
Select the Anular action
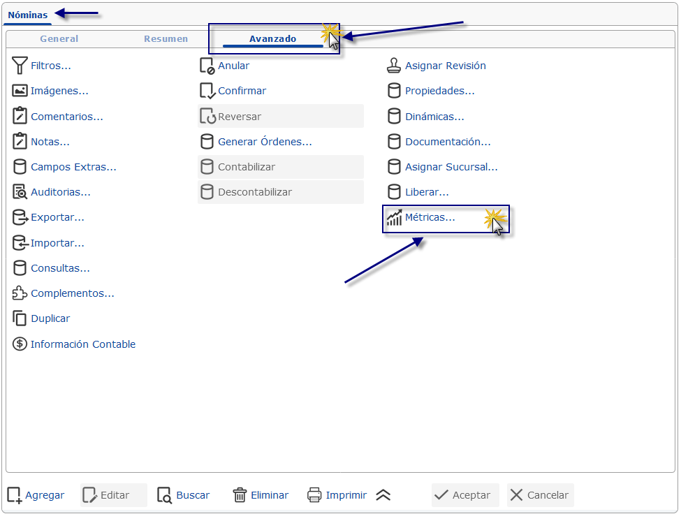coord(234,66)
